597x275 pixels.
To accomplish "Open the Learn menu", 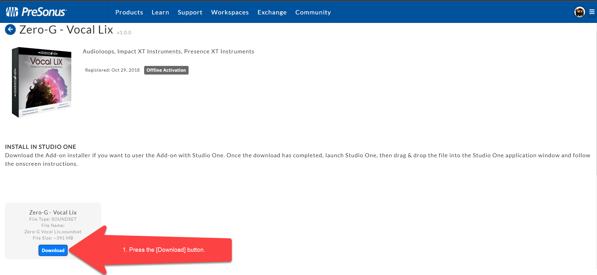I will [160, 12].
